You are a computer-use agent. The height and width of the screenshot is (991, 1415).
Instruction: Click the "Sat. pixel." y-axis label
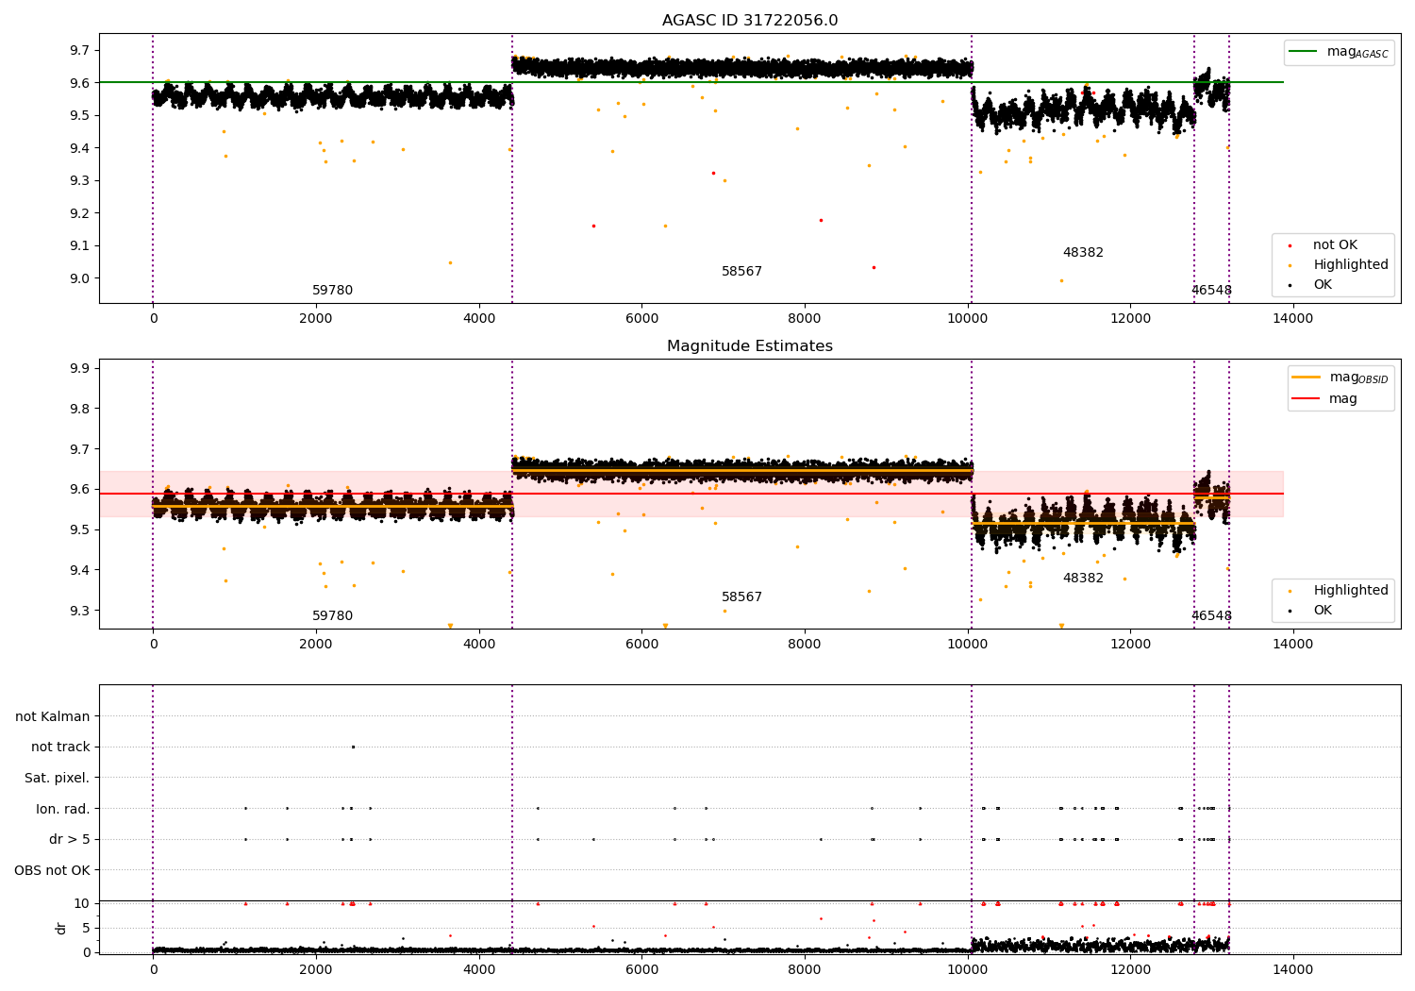point(58,779)
